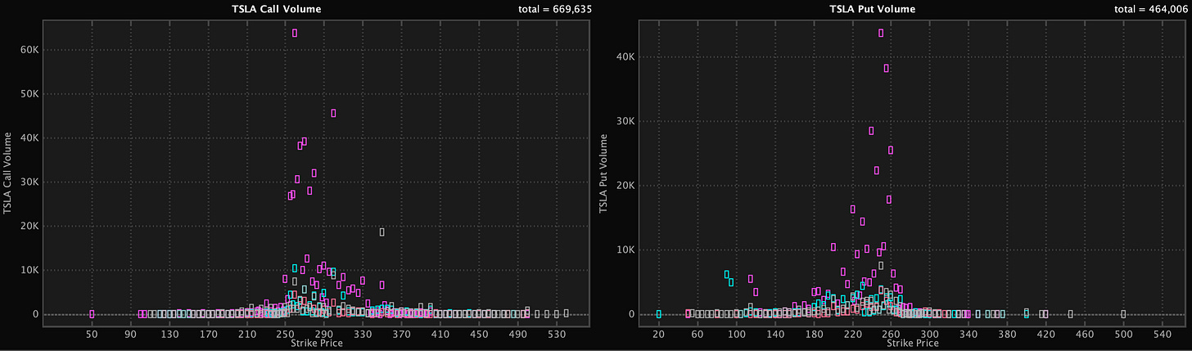Viewport: 1192px width, 351px height.
Task: Select the gray put point at strike 500
Action: tap(1123, 313)
